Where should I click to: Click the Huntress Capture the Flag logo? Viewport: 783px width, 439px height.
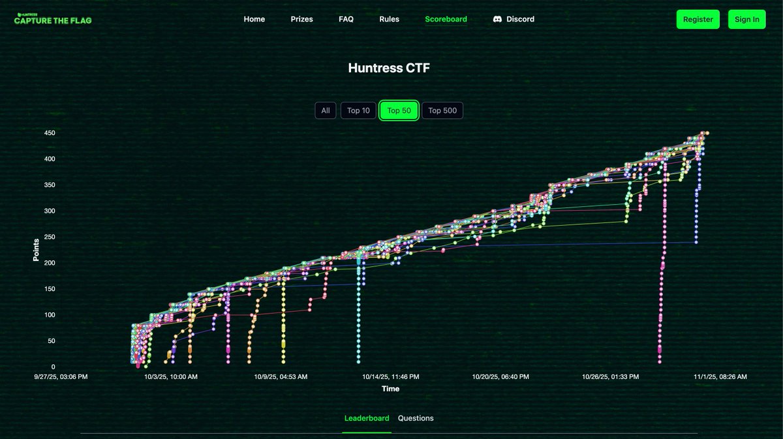[53, 19]
